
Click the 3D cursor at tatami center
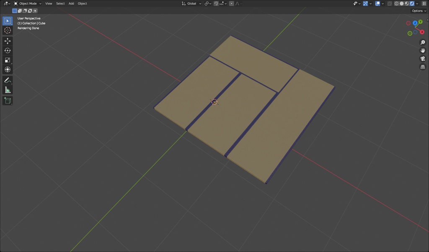pyautogui.click(x=214, y=102)
